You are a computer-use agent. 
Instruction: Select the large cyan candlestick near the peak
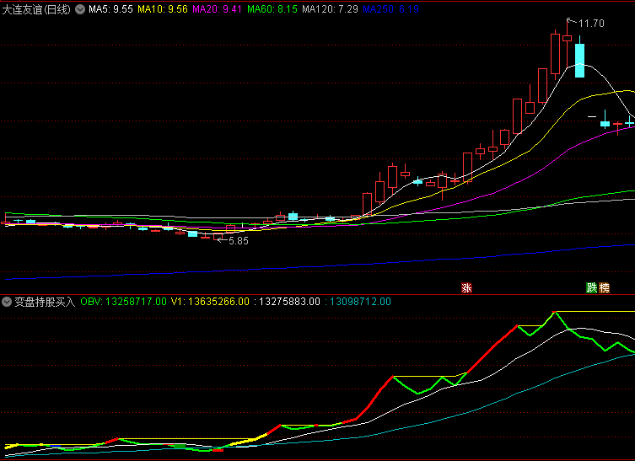pos(579,60)
